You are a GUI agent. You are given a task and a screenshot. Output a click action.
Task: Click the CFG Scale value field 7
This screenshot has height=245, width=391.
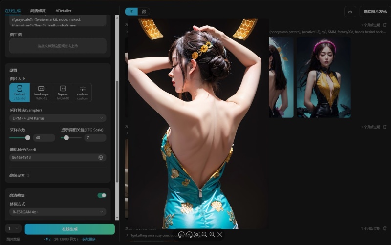click(95, 138)
